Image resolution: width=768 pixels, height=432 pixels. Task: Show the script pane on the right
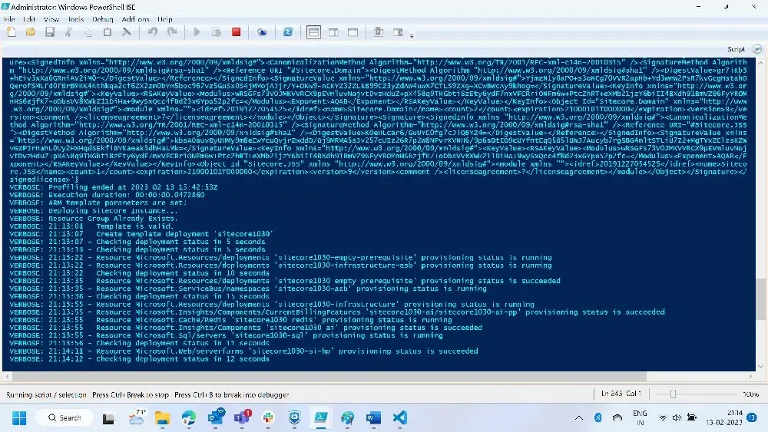tap(333, 32)
